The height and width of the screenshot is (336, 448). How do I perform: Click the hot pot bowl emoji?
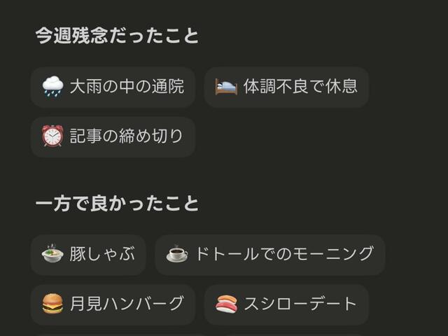(52, 254)
